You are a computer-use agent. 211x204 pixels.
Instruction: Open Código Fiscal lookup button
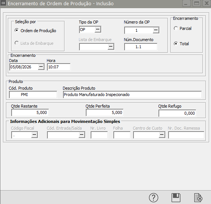pyautogui.click(x=34, y=135)
